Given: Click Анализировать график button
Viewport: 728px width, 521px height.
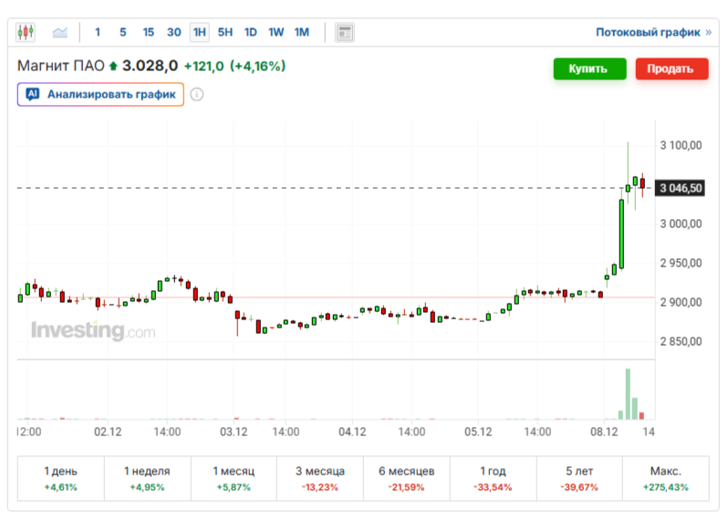Looking at the screenshot, I should [100, 94].
